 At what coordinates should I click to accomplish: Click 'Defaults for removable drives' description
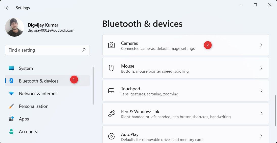coord(163,140)
